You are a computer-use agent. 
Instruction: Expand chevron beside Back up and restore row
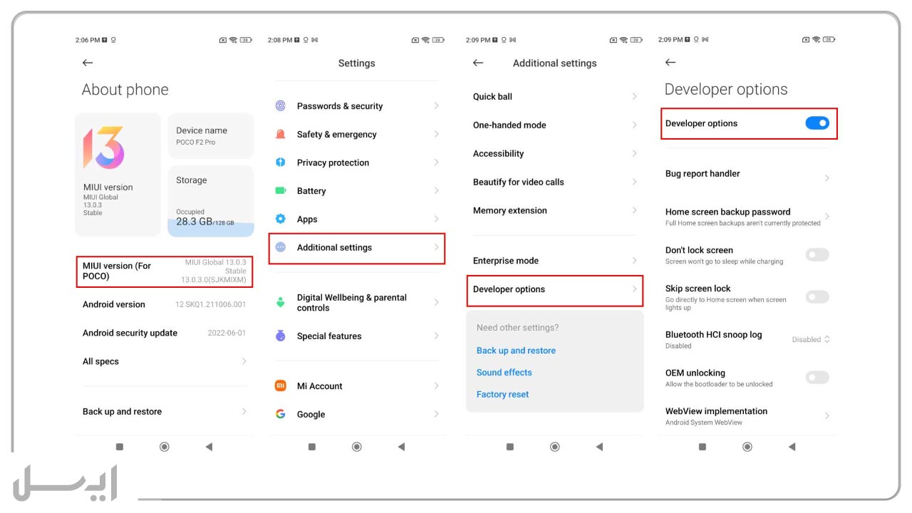tap(244, 411)
